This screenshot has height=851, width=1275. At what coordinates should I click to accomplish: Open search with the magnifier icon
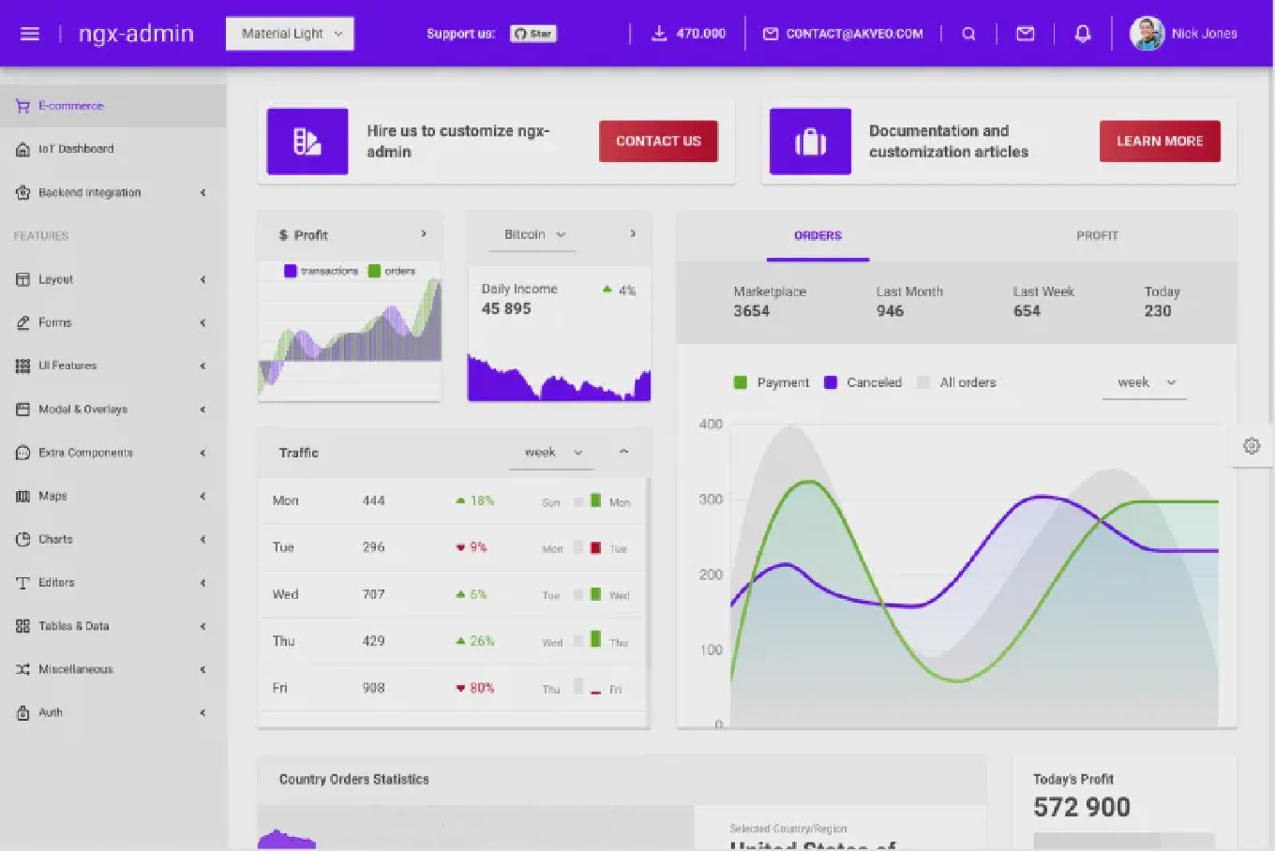point(968,34)
